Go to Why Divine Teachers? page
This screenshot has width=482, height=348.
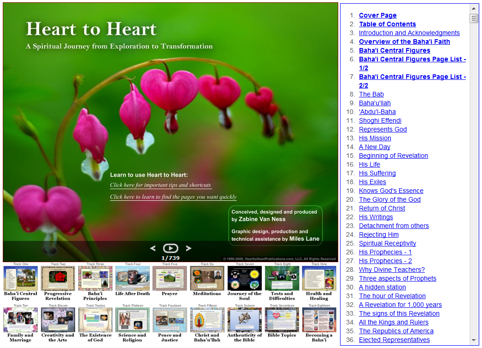click(x=392, y=270)
